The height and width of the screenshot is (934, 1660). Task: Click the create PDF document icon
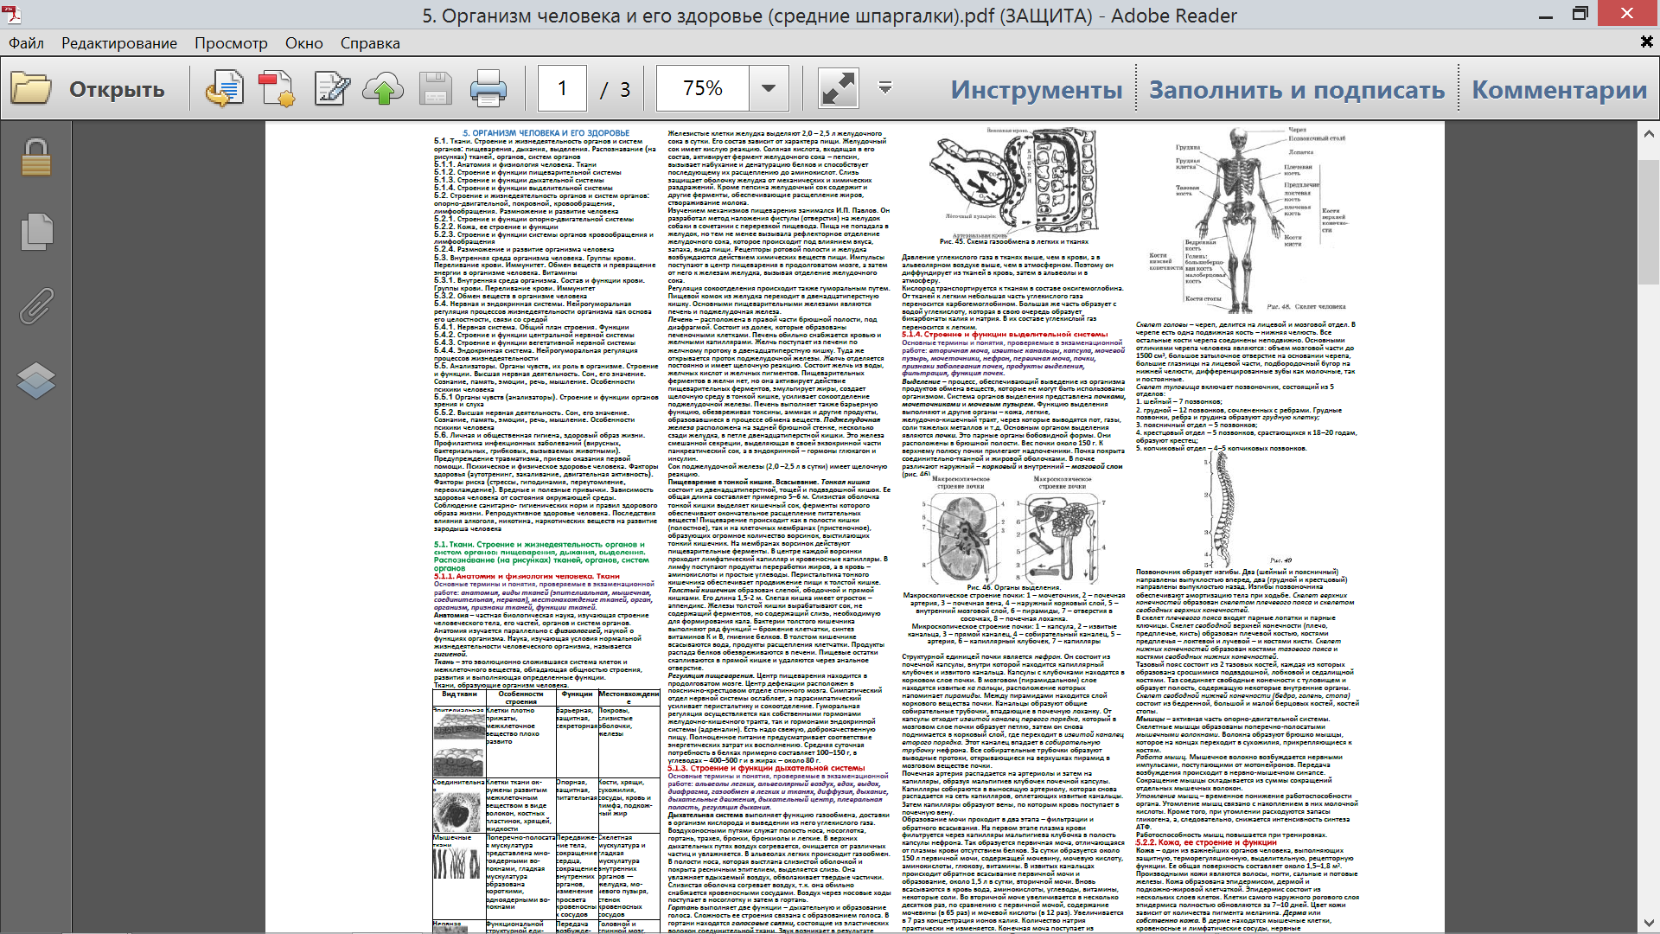[x=277, y=89]
